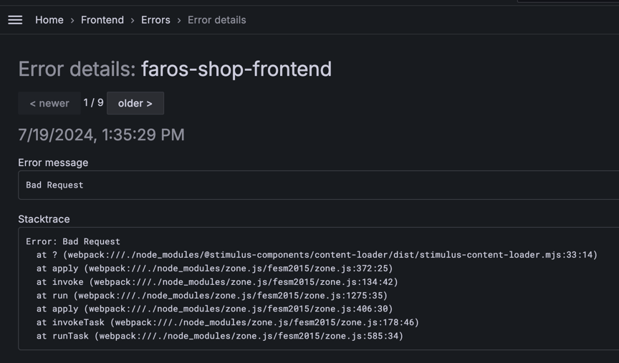The width and height of the screenshot is (619, 363).
Task: Click the "< newer" pagination button
Action: click(49, 103)
